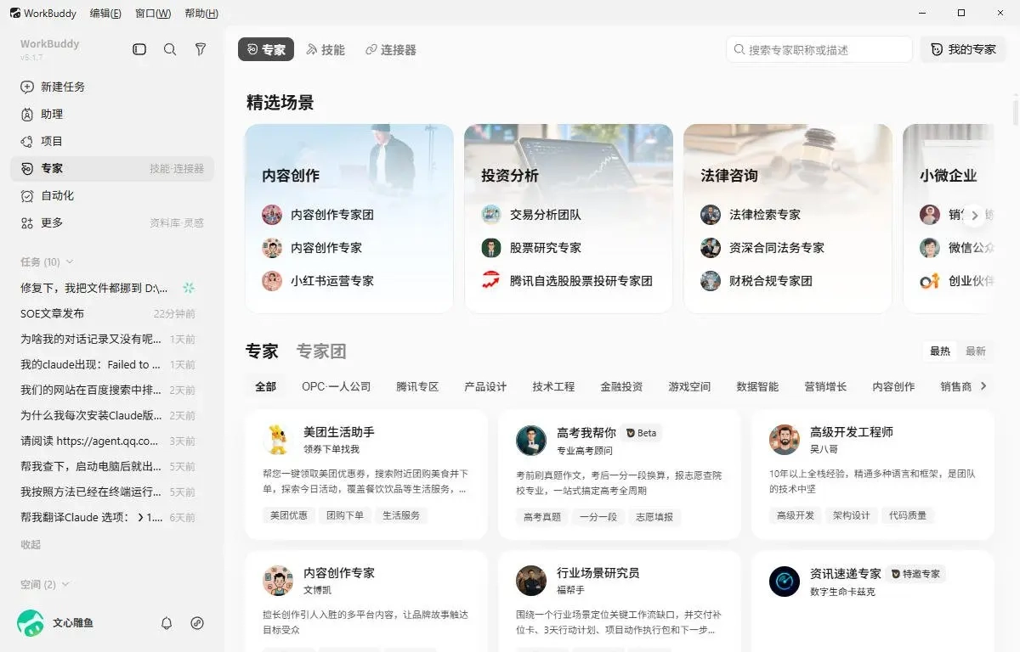The height and width of the screenshot is (652, 1020).
Task: Click the 新建任务 plus icon
Action: (x=27, y=87)
